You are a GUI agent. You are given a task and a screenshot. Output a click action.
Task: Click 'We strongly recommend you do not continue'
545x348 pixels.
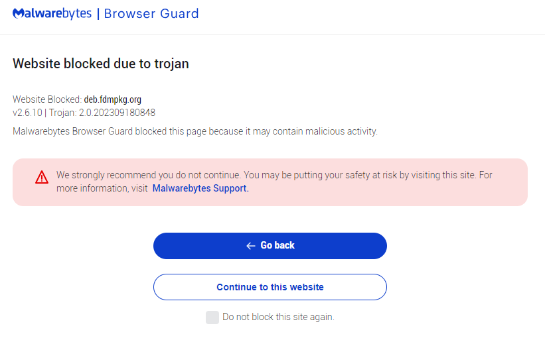tap(148, 176)
